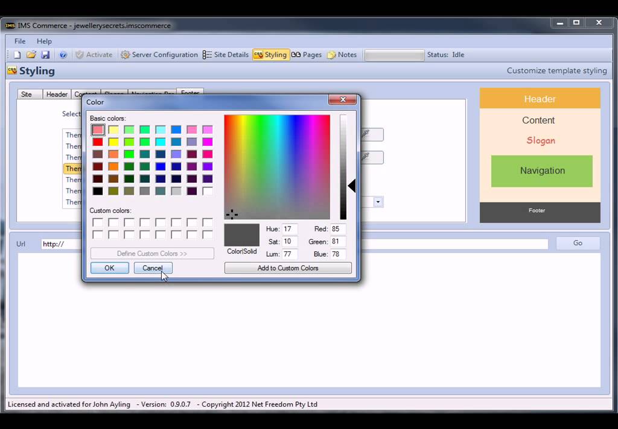Click the hue-saturation color spectrum field
The height and width of the screenshot is (429, 618).
(277, 167)
